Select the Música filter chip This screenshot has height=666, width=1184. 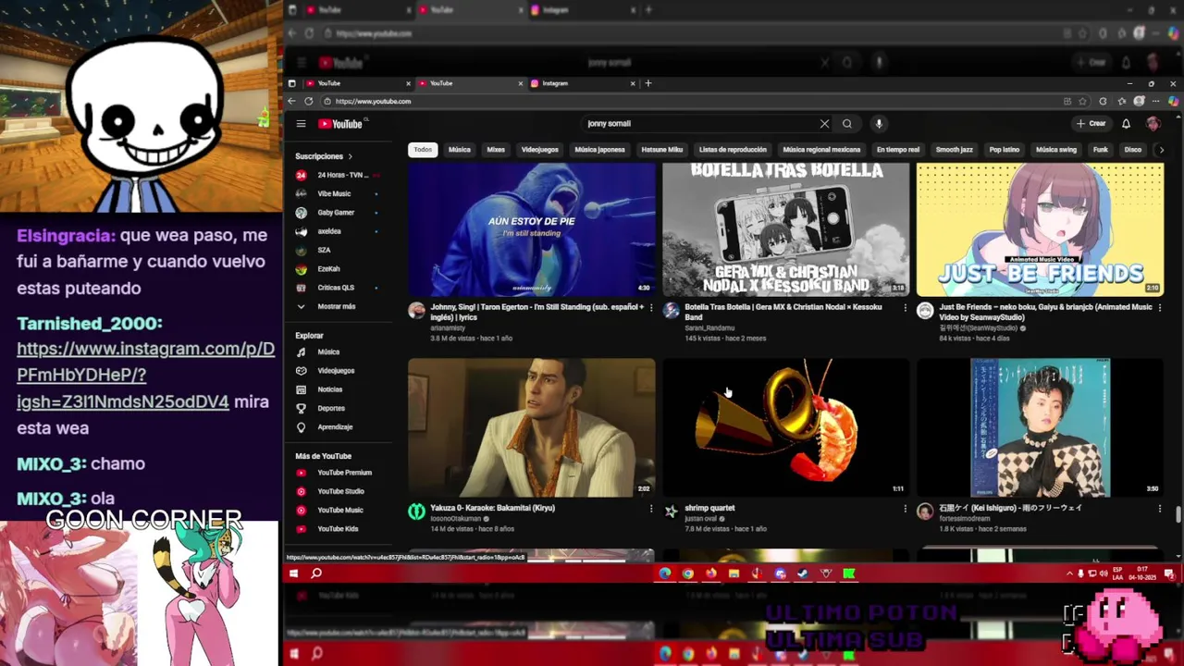[460, 149]
